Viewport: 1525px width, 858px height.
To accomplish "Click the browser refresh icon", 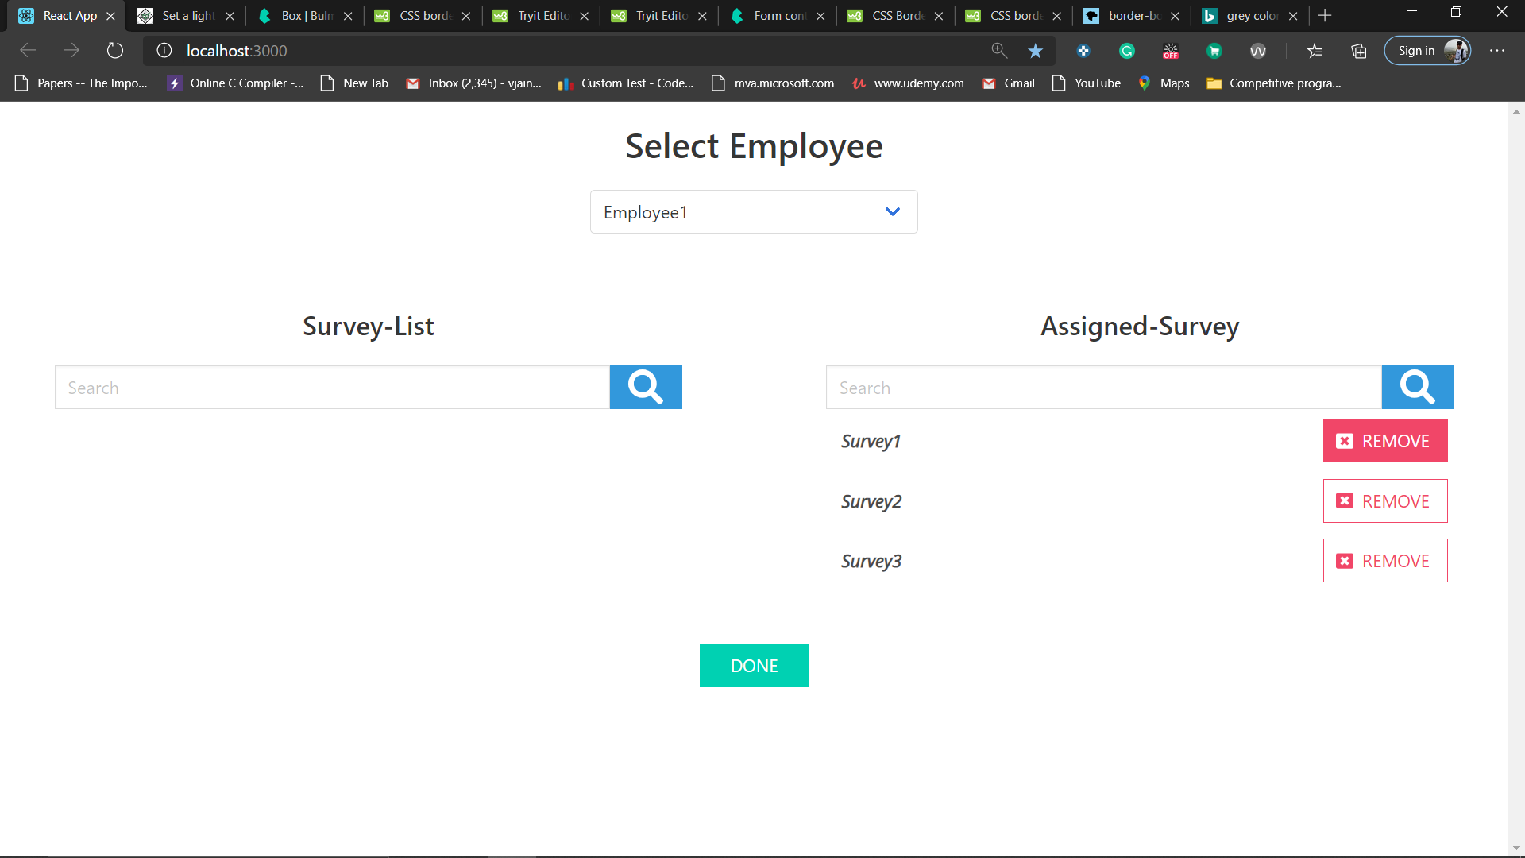I will [115, 51].
